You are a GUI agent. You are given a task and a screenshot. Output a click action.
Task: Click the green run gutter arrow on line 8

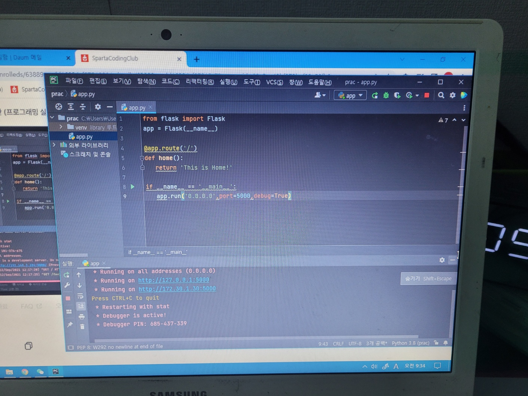click(x=132, y=186)
